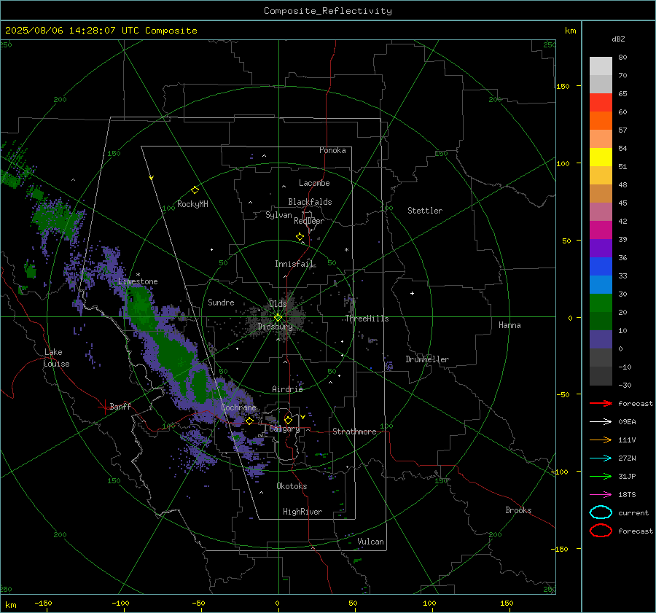656x613 pixels.
Task: Click the Composite_Reflectivity title text
Action: pos(328,11)
